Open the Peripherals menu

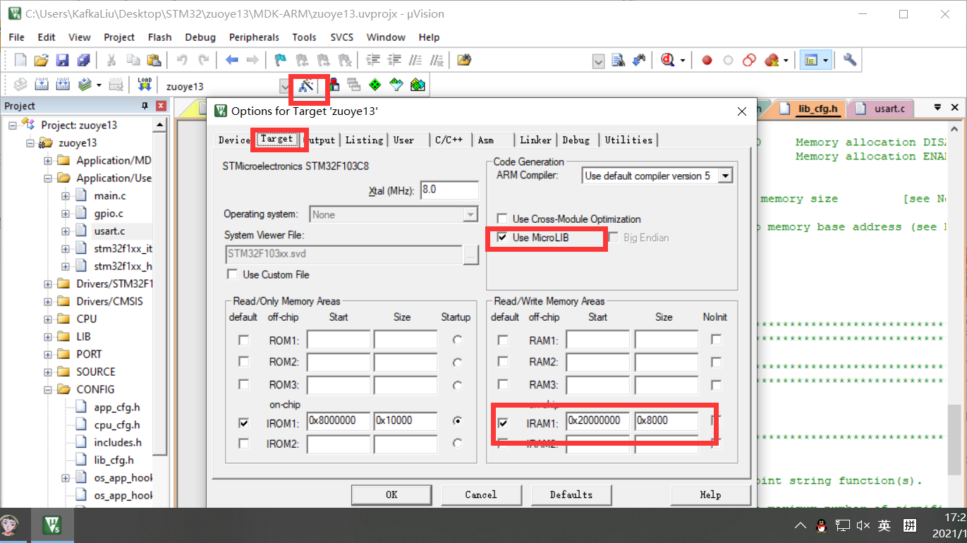tap(254, 37)
